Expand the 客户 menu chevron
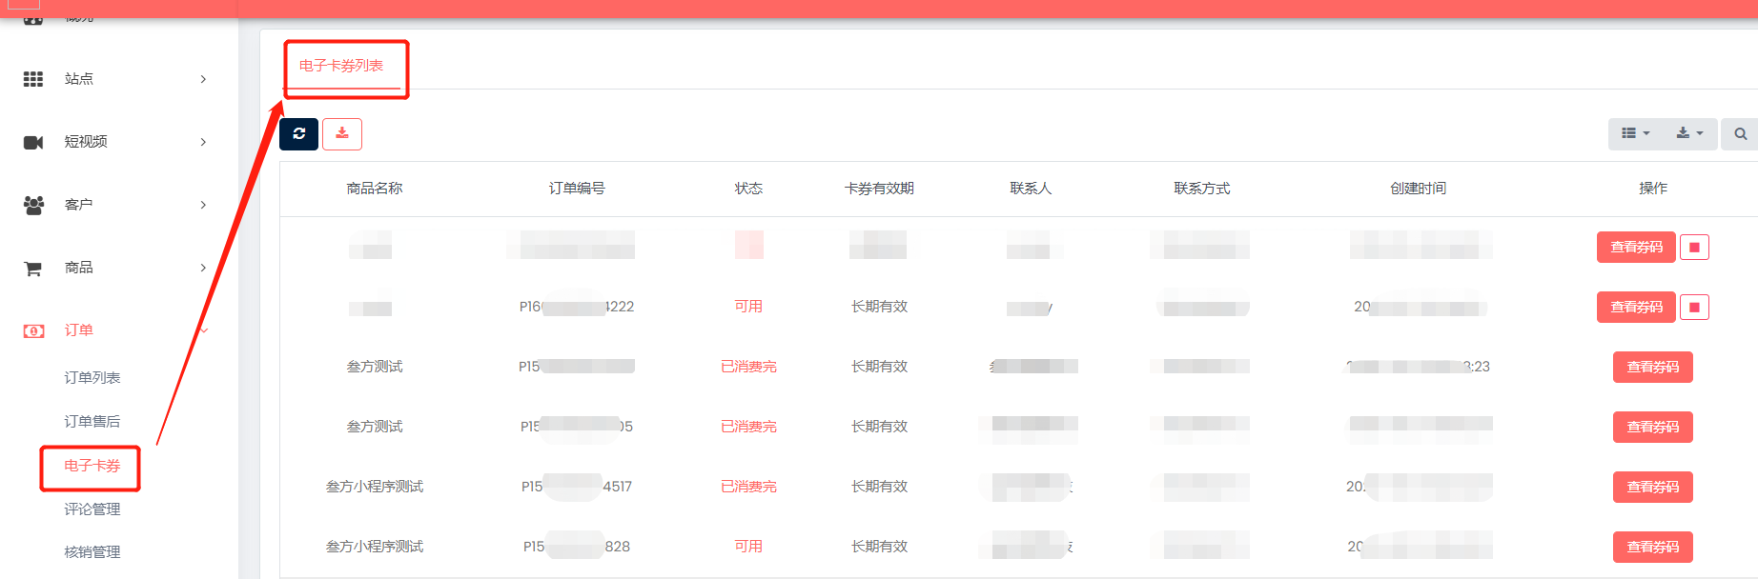The width and height of the screenshot is (1758, 579). pos(203,205)
